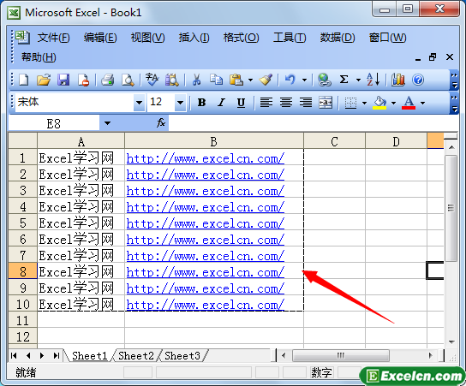Viewport: 466px width, 386px height.
Task: Toggle underline formatting
Action: pyautogui.click(x=241, y=103)
